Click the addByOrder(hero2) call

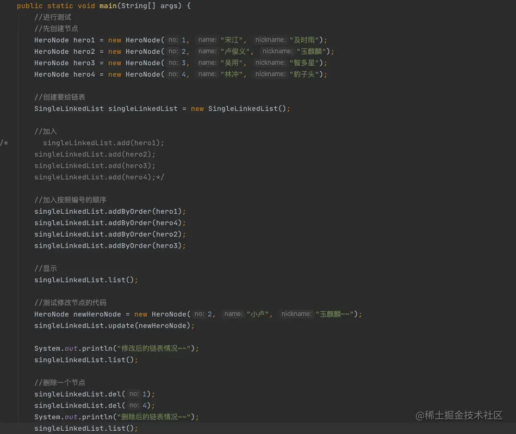(110, 234)
